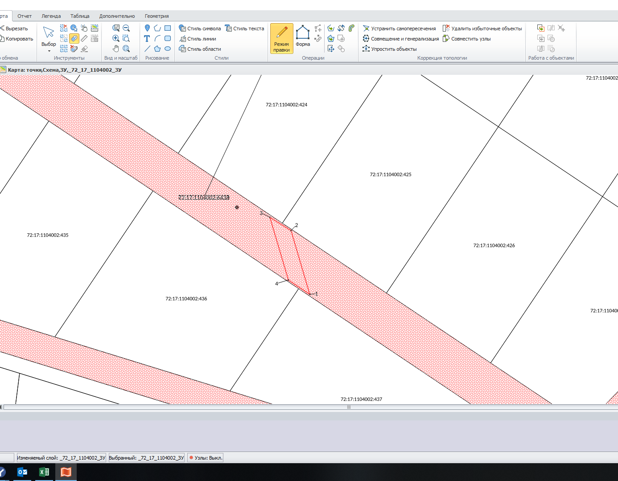Select the info tool icon
Image resolution: width=618 pixels, height=481 pixels.
(74, 29)
